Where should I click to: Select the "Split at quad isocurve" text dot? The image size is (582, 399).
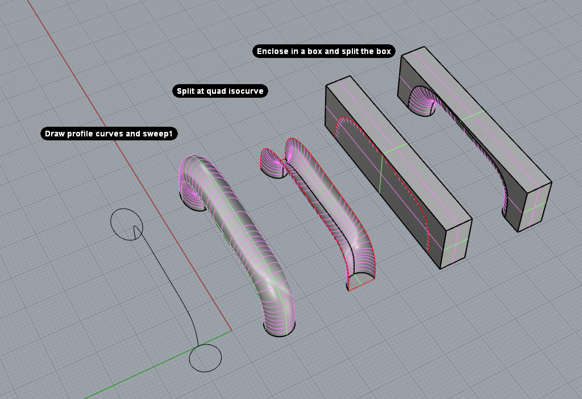tap(220, 91)
